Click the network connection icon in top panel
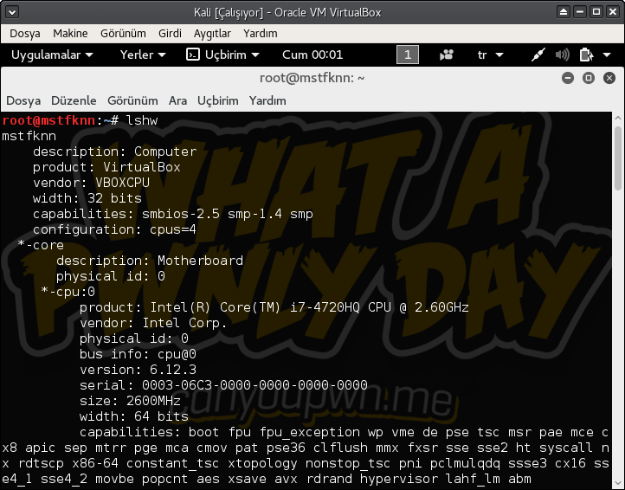The image size is (625, 490). [538, 55]
